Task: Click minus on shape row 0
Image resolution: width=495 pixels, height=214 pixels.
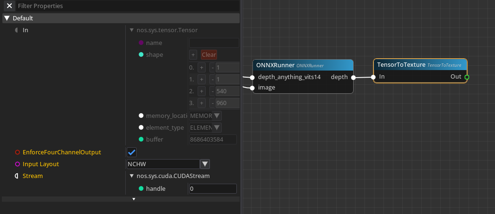Action: pos(212,68)
